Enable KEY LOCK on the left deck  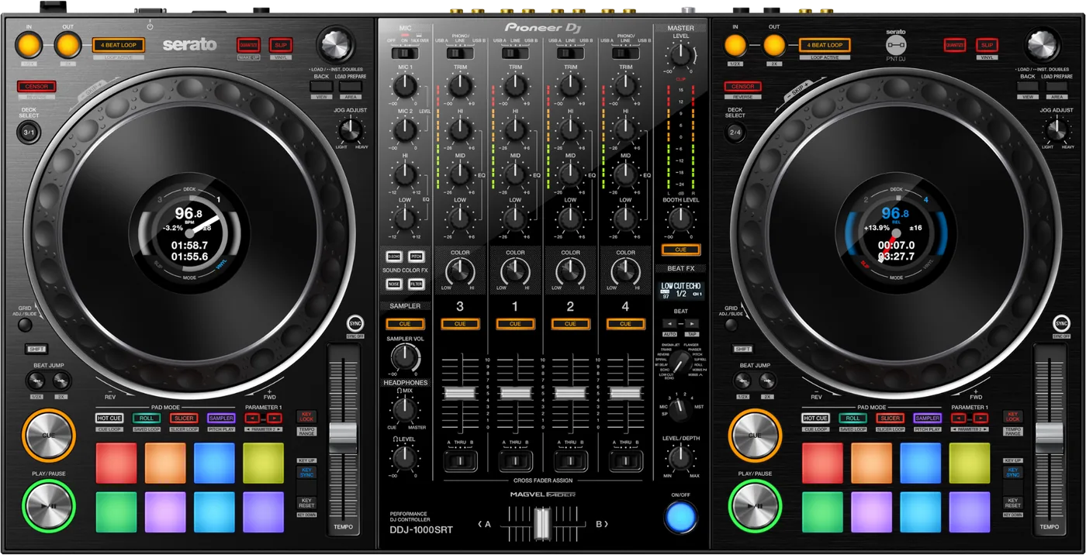point(307,417)
